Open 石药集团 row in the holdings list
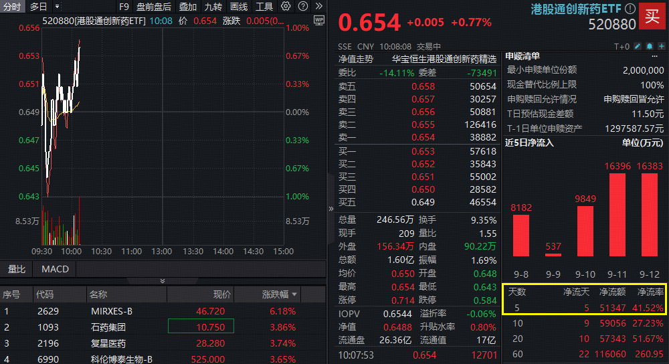This screenshot has width=669, height=364. 108,328
